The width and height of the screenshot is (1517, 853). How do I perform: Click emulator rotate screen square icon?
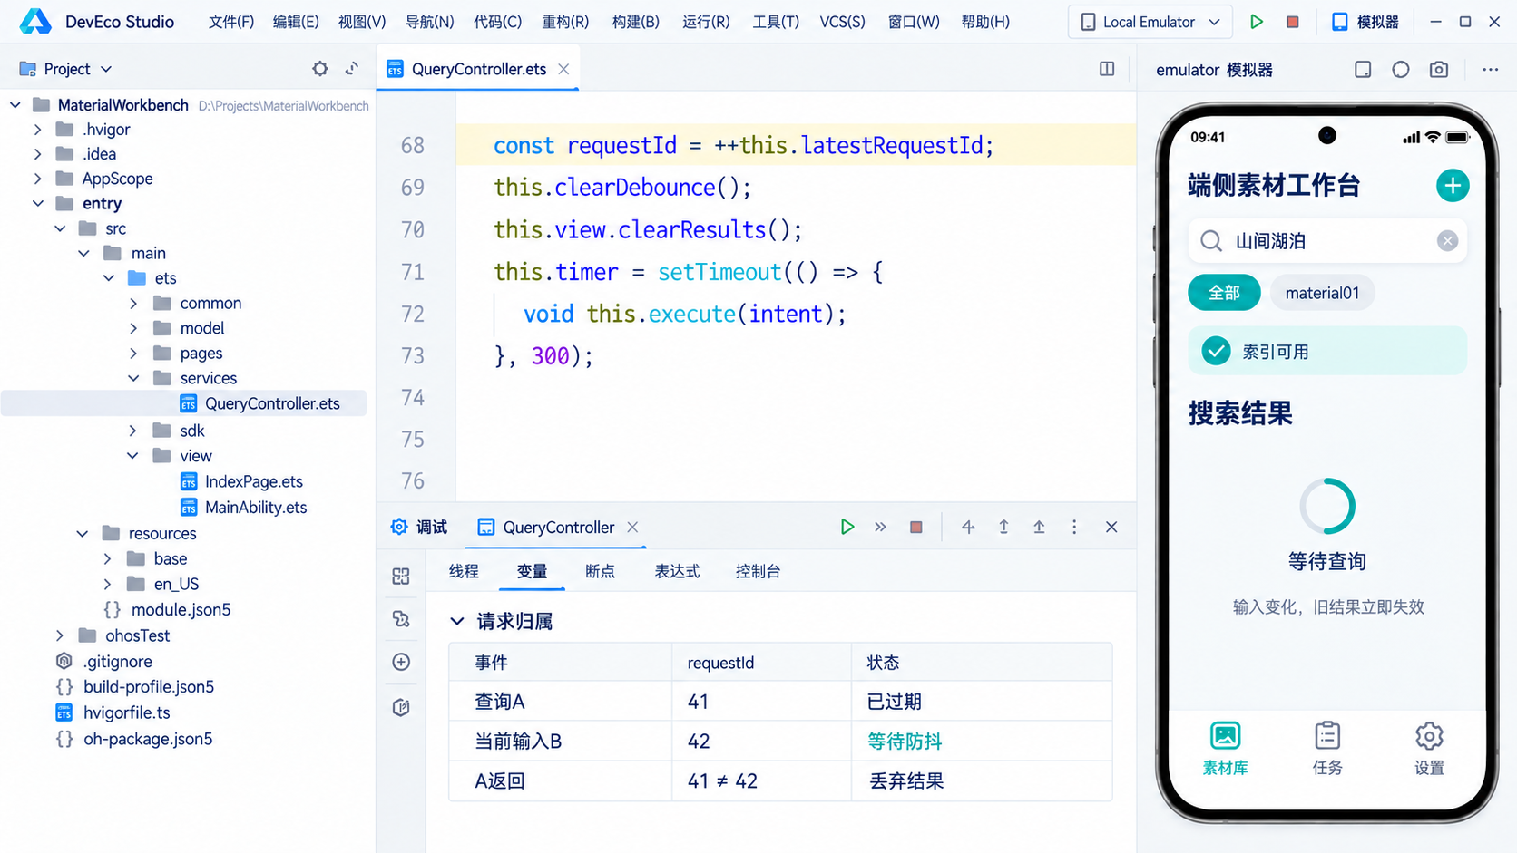pyautogui.click(x=1363, y=70)
